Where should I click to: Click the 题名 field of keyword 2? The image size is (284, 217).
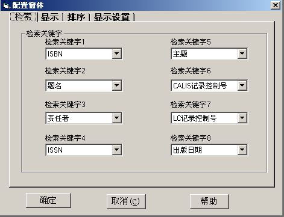coord(79,86)
